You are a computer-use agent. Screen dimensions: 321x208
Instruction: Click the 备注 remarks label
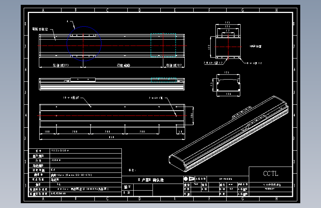tap(132, 170)
